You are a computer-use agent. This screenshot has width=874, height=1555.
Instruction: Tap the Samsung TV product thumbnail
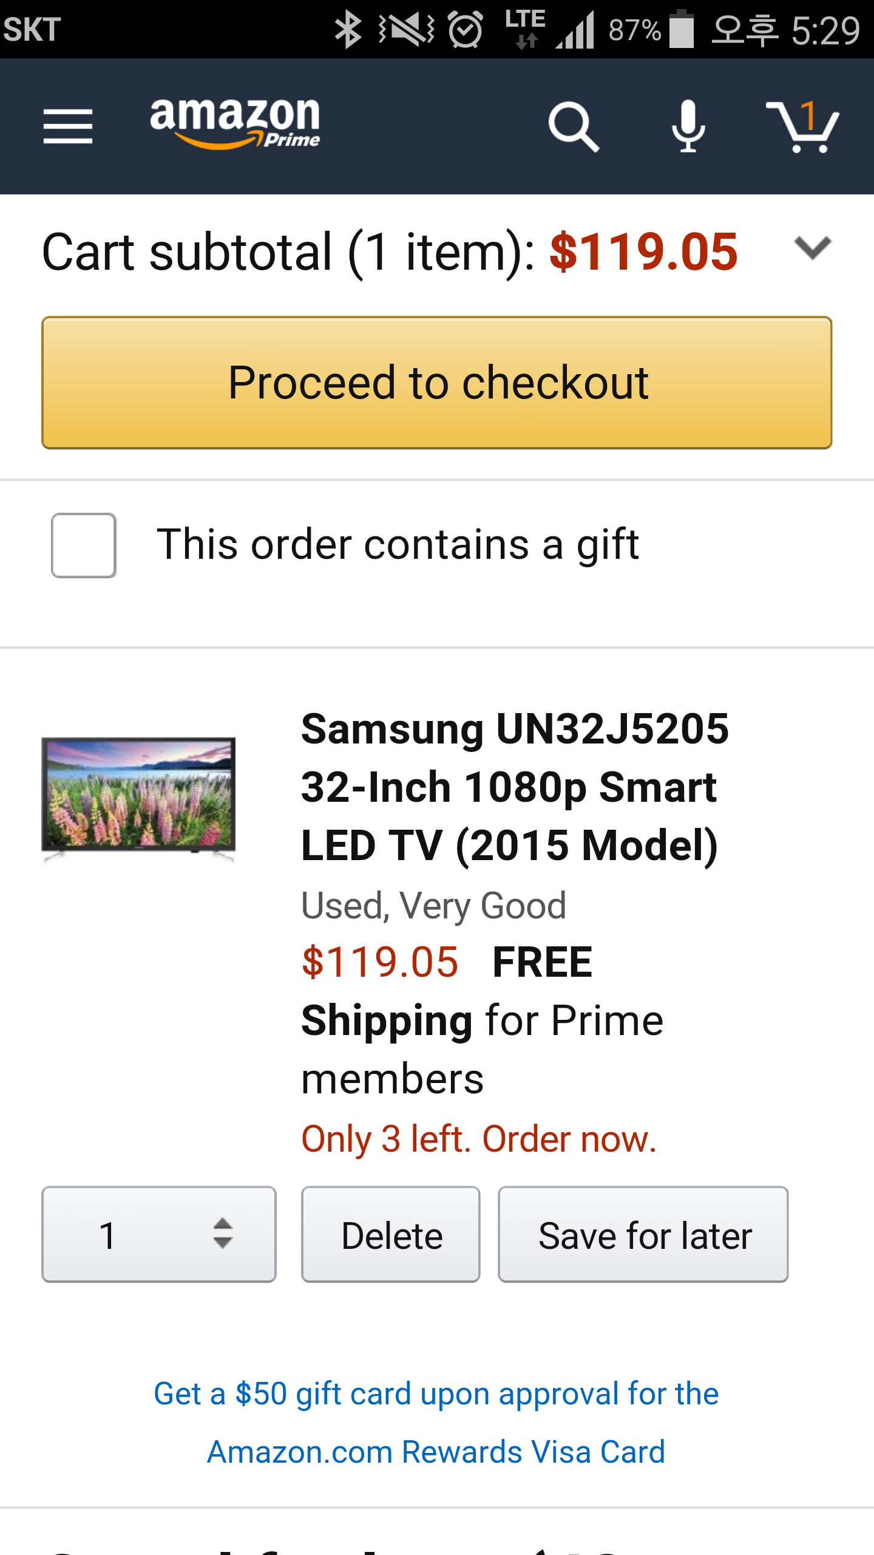(138, 797)
